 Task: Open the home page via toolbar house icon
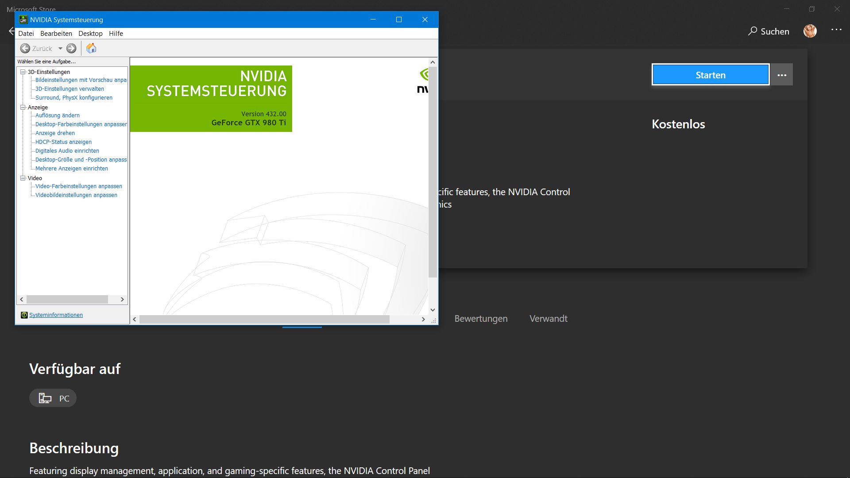[91, 48]
